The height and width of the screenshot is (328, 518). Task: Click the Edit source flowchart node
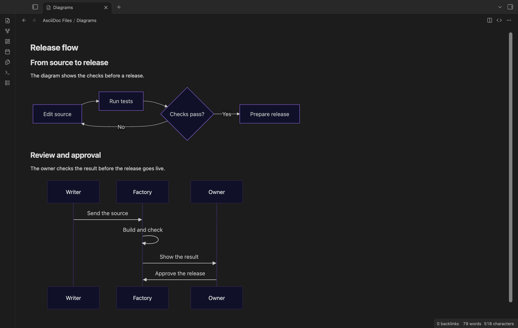point(57,114)
